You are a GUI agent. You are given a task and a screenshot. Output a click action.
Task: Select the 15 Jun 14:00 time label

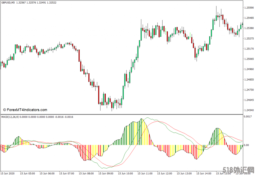point(204,173)
